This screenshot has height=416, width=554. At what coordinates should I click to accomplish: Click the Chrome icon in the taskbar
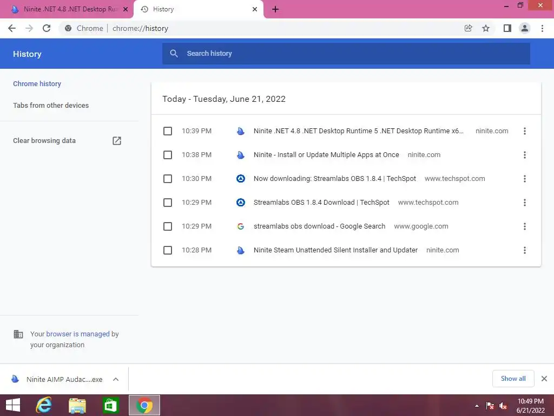pyautogui.click(x=144, y=405)
